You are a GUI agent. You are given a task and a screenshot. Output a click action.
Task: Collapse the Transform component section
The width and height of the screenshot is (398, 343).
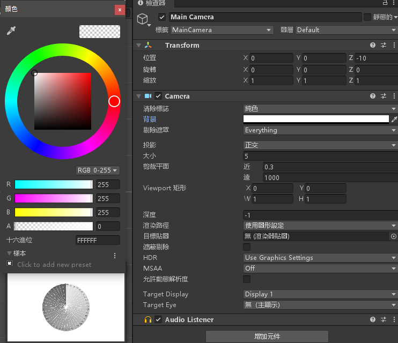point(139,46)
